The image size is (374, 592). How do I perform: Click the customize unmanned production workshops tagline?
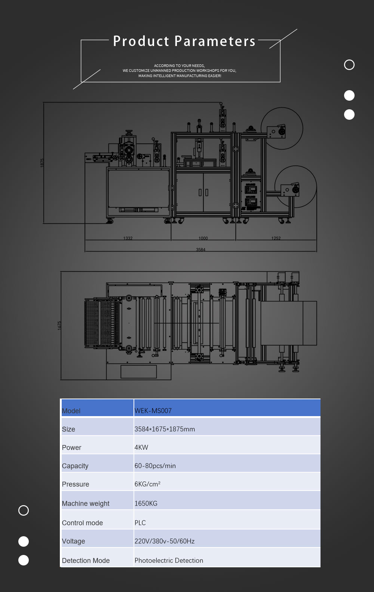point(180,71)
